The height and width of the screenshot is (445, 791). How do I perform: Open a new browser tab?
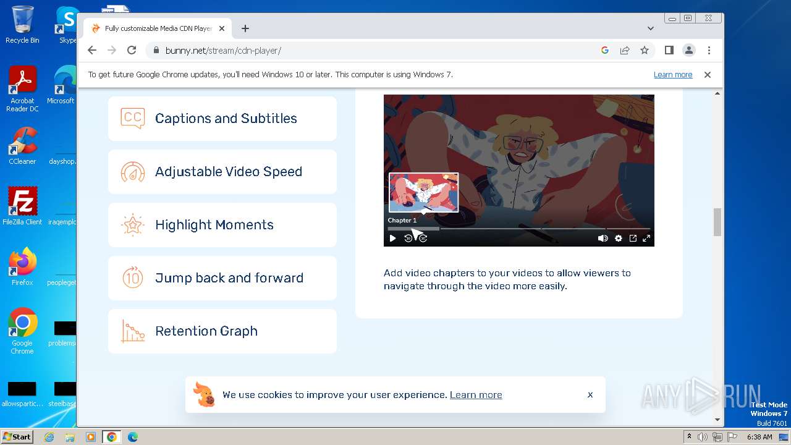245,28
